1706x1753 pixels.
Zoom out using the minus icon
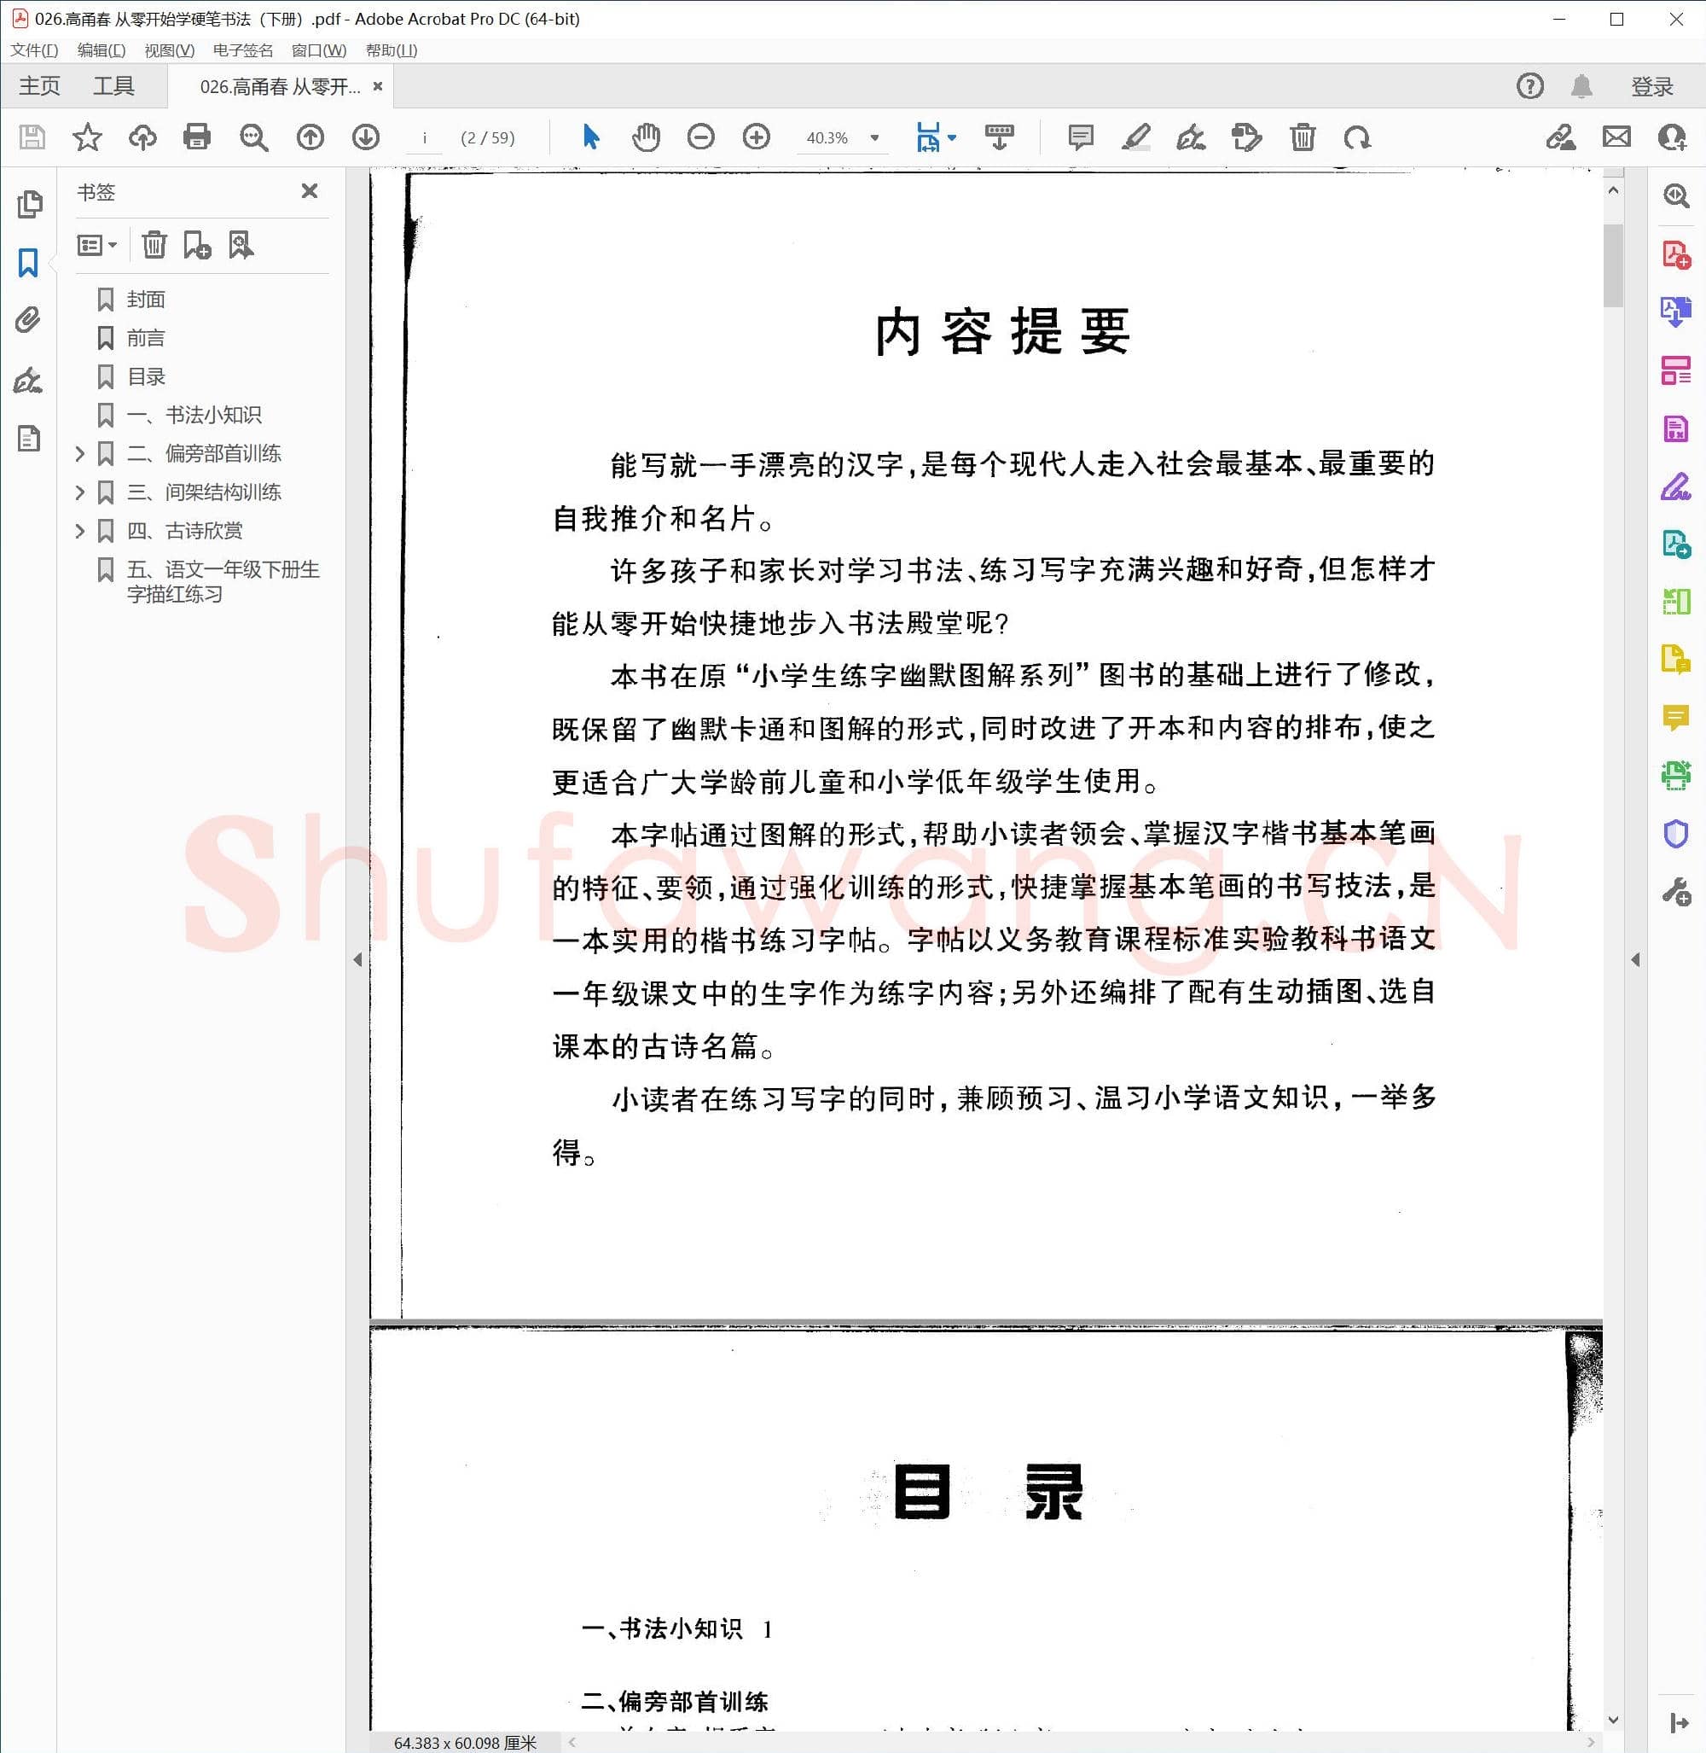[701, 137]
